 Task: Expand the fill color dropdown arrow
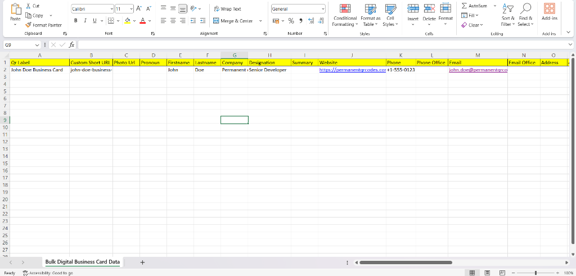(x=134, y=21)
